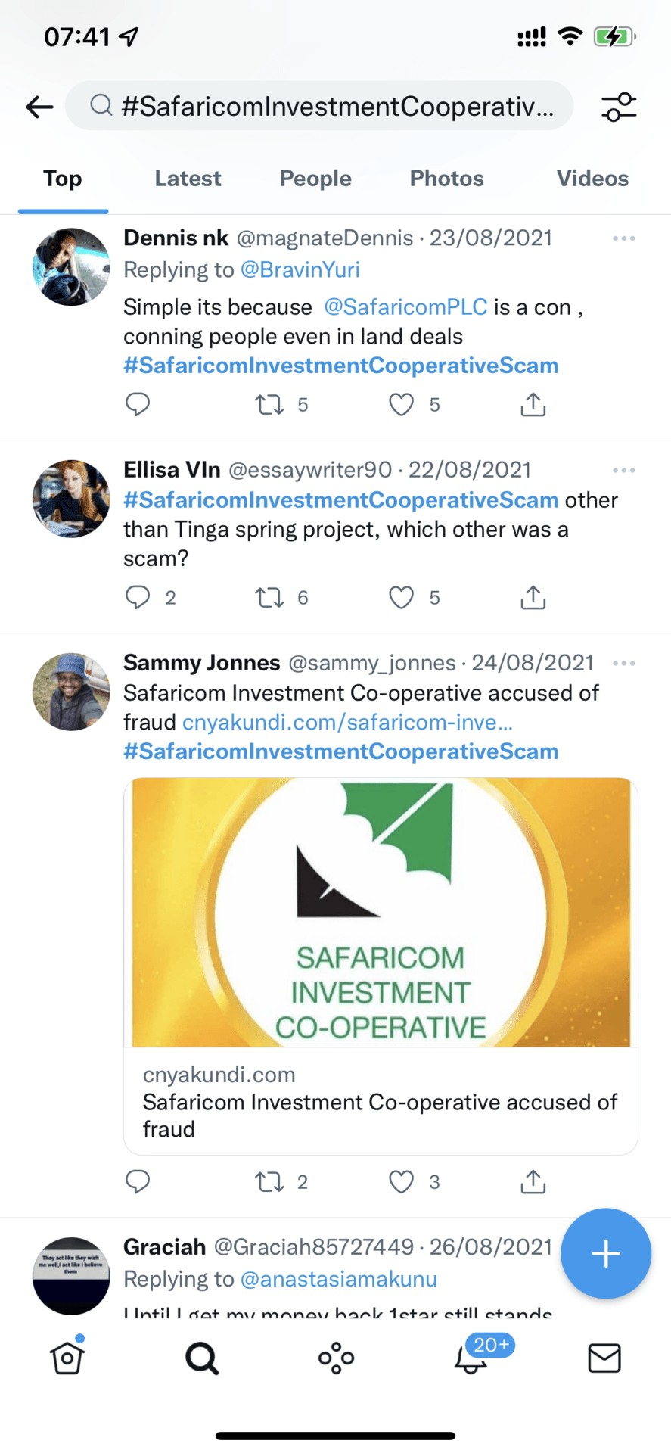
Task: Open direct messages envelope icon
Action: 604,1358
